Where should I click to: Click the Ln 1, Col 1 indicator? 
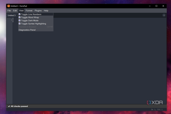[x=157, y=109]
